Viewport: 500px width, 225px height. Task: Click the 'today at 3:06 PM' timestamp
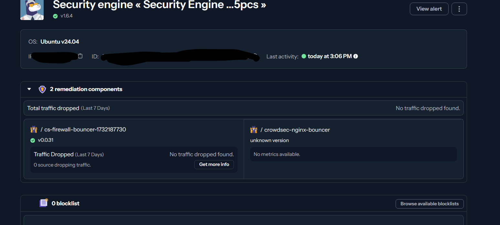[x=330, y=56]
